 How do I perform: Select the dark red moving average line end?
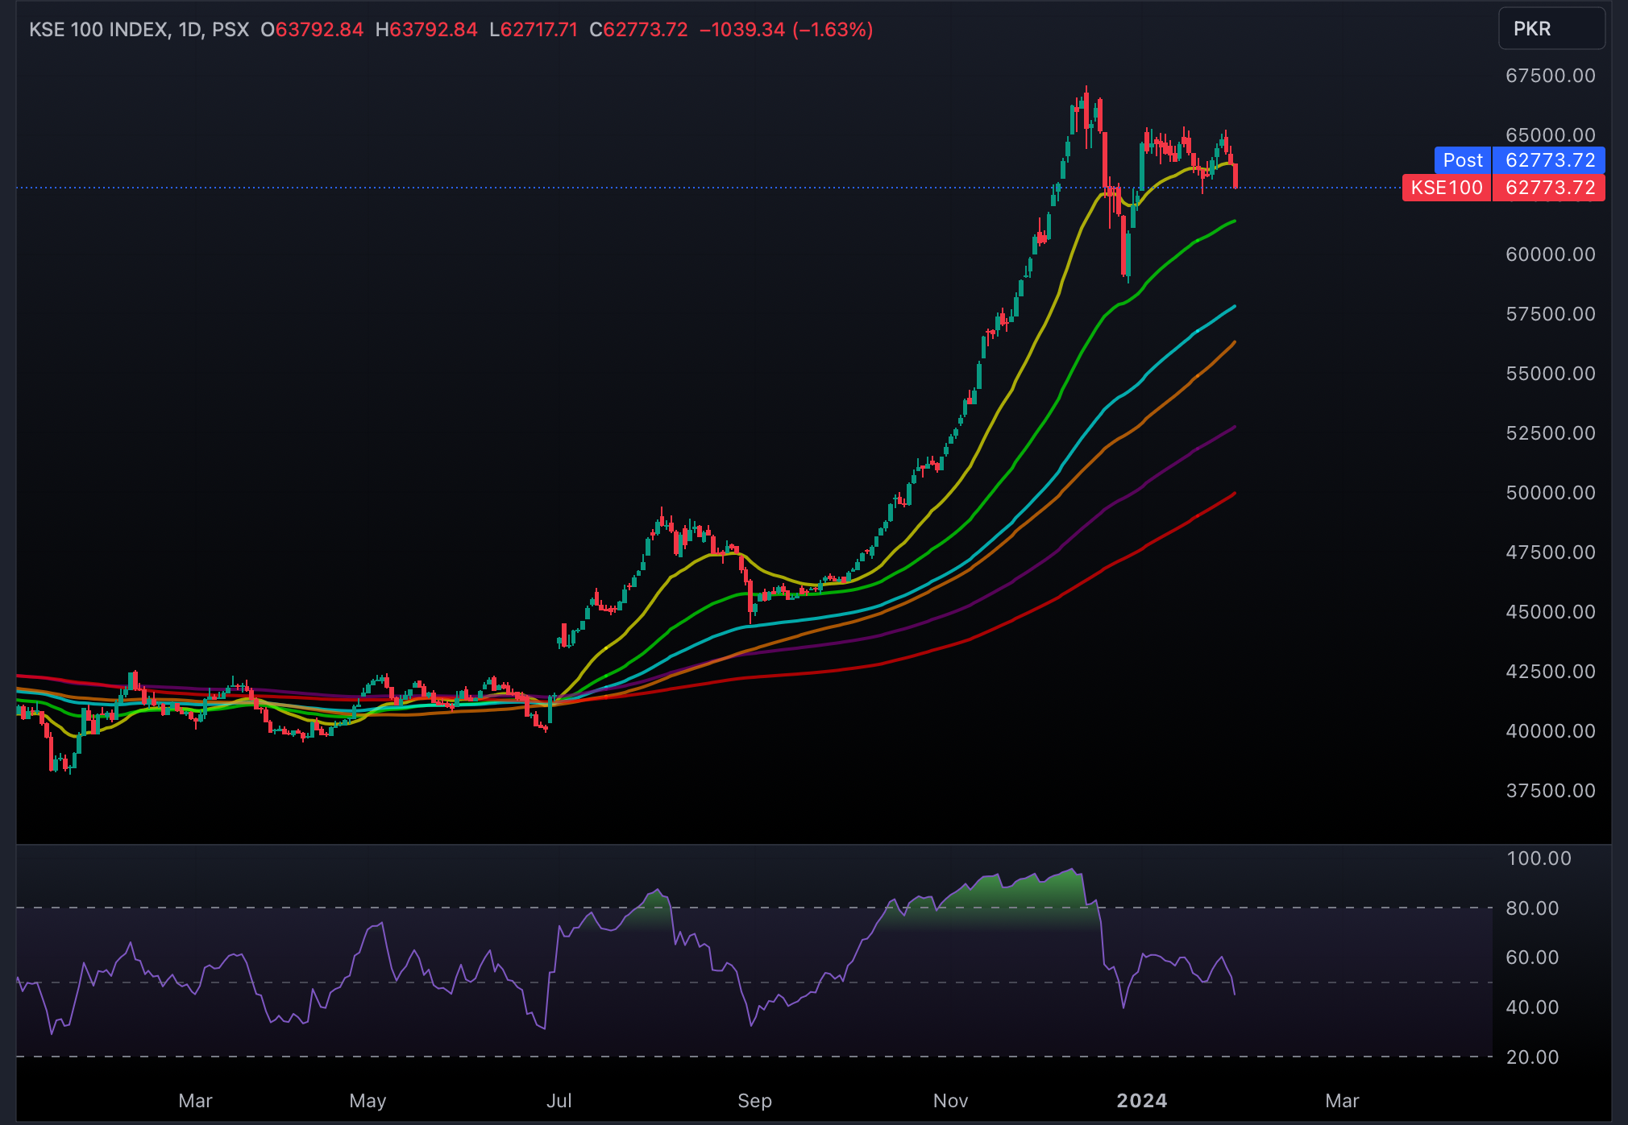tap(1233, 494)
